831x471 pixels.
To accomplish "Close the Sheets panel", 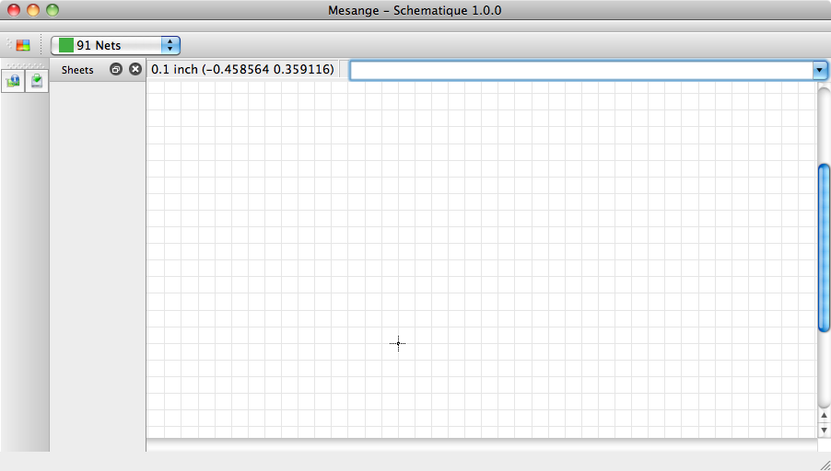I will click(135, 69).
